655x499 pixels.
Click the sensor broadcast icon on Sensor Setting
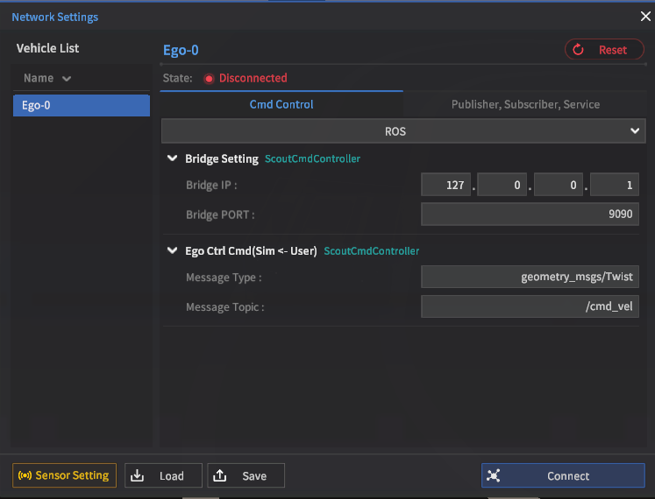click(x=25, y=475)
